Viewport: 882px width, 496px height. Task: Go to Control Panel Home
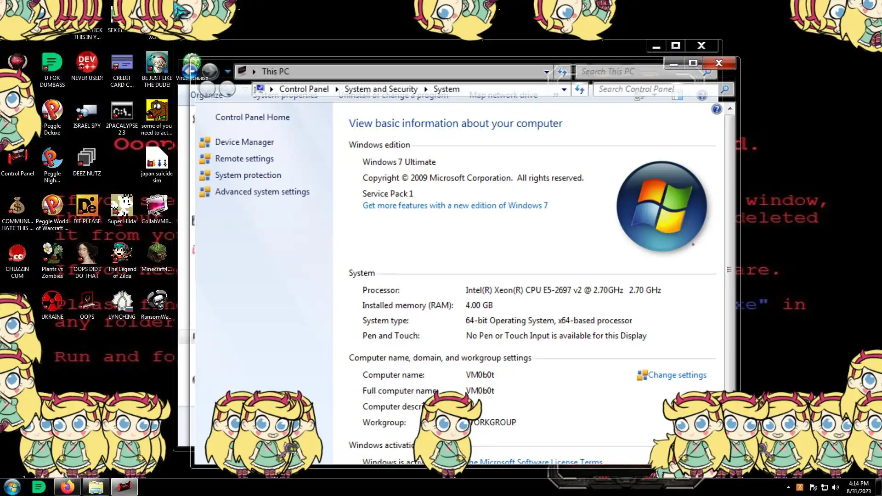252,118
